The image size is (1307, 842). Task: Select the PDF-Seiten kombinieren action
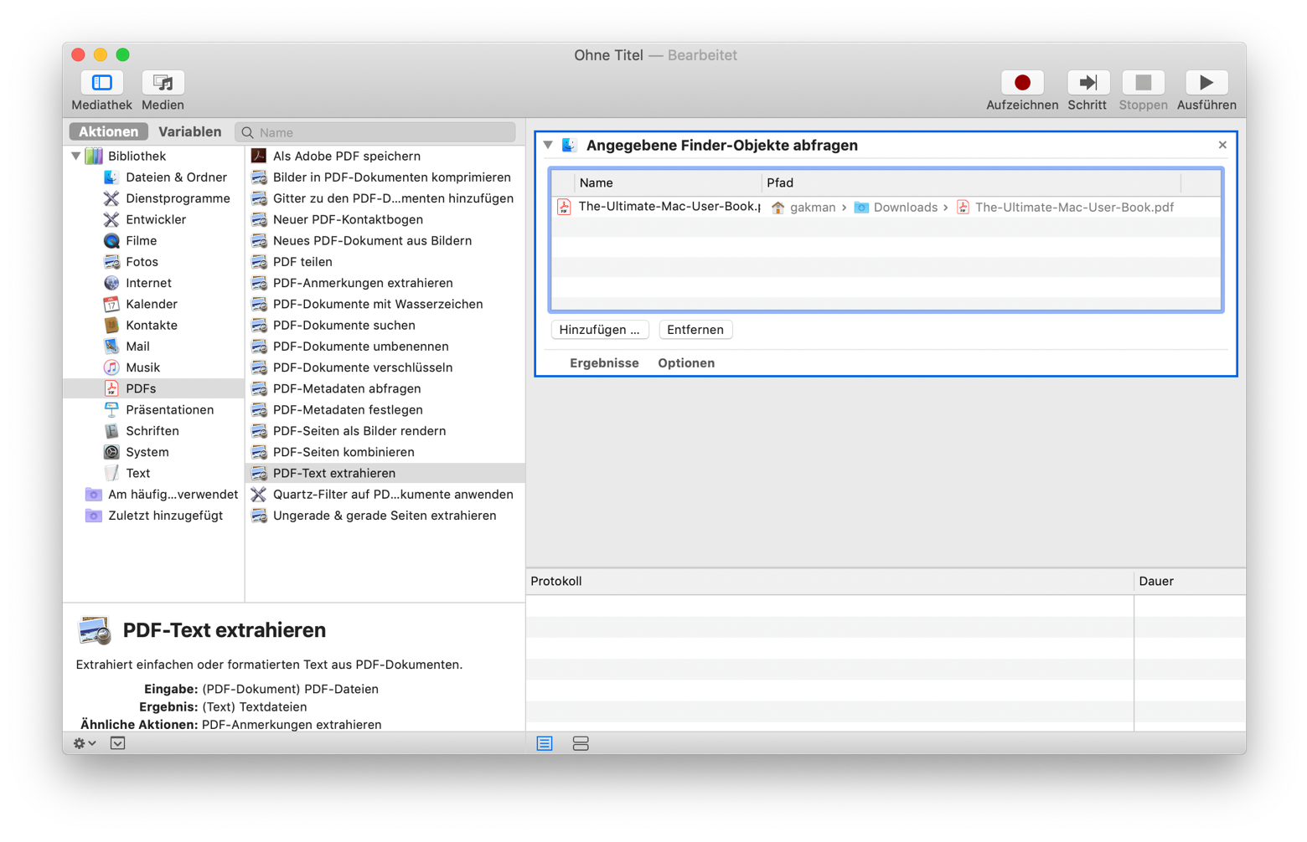click(x=344, y=451)
